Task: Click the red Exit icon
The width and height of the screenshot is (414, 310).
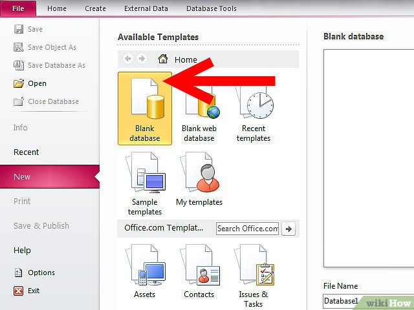Action: [x=19, y=291]
